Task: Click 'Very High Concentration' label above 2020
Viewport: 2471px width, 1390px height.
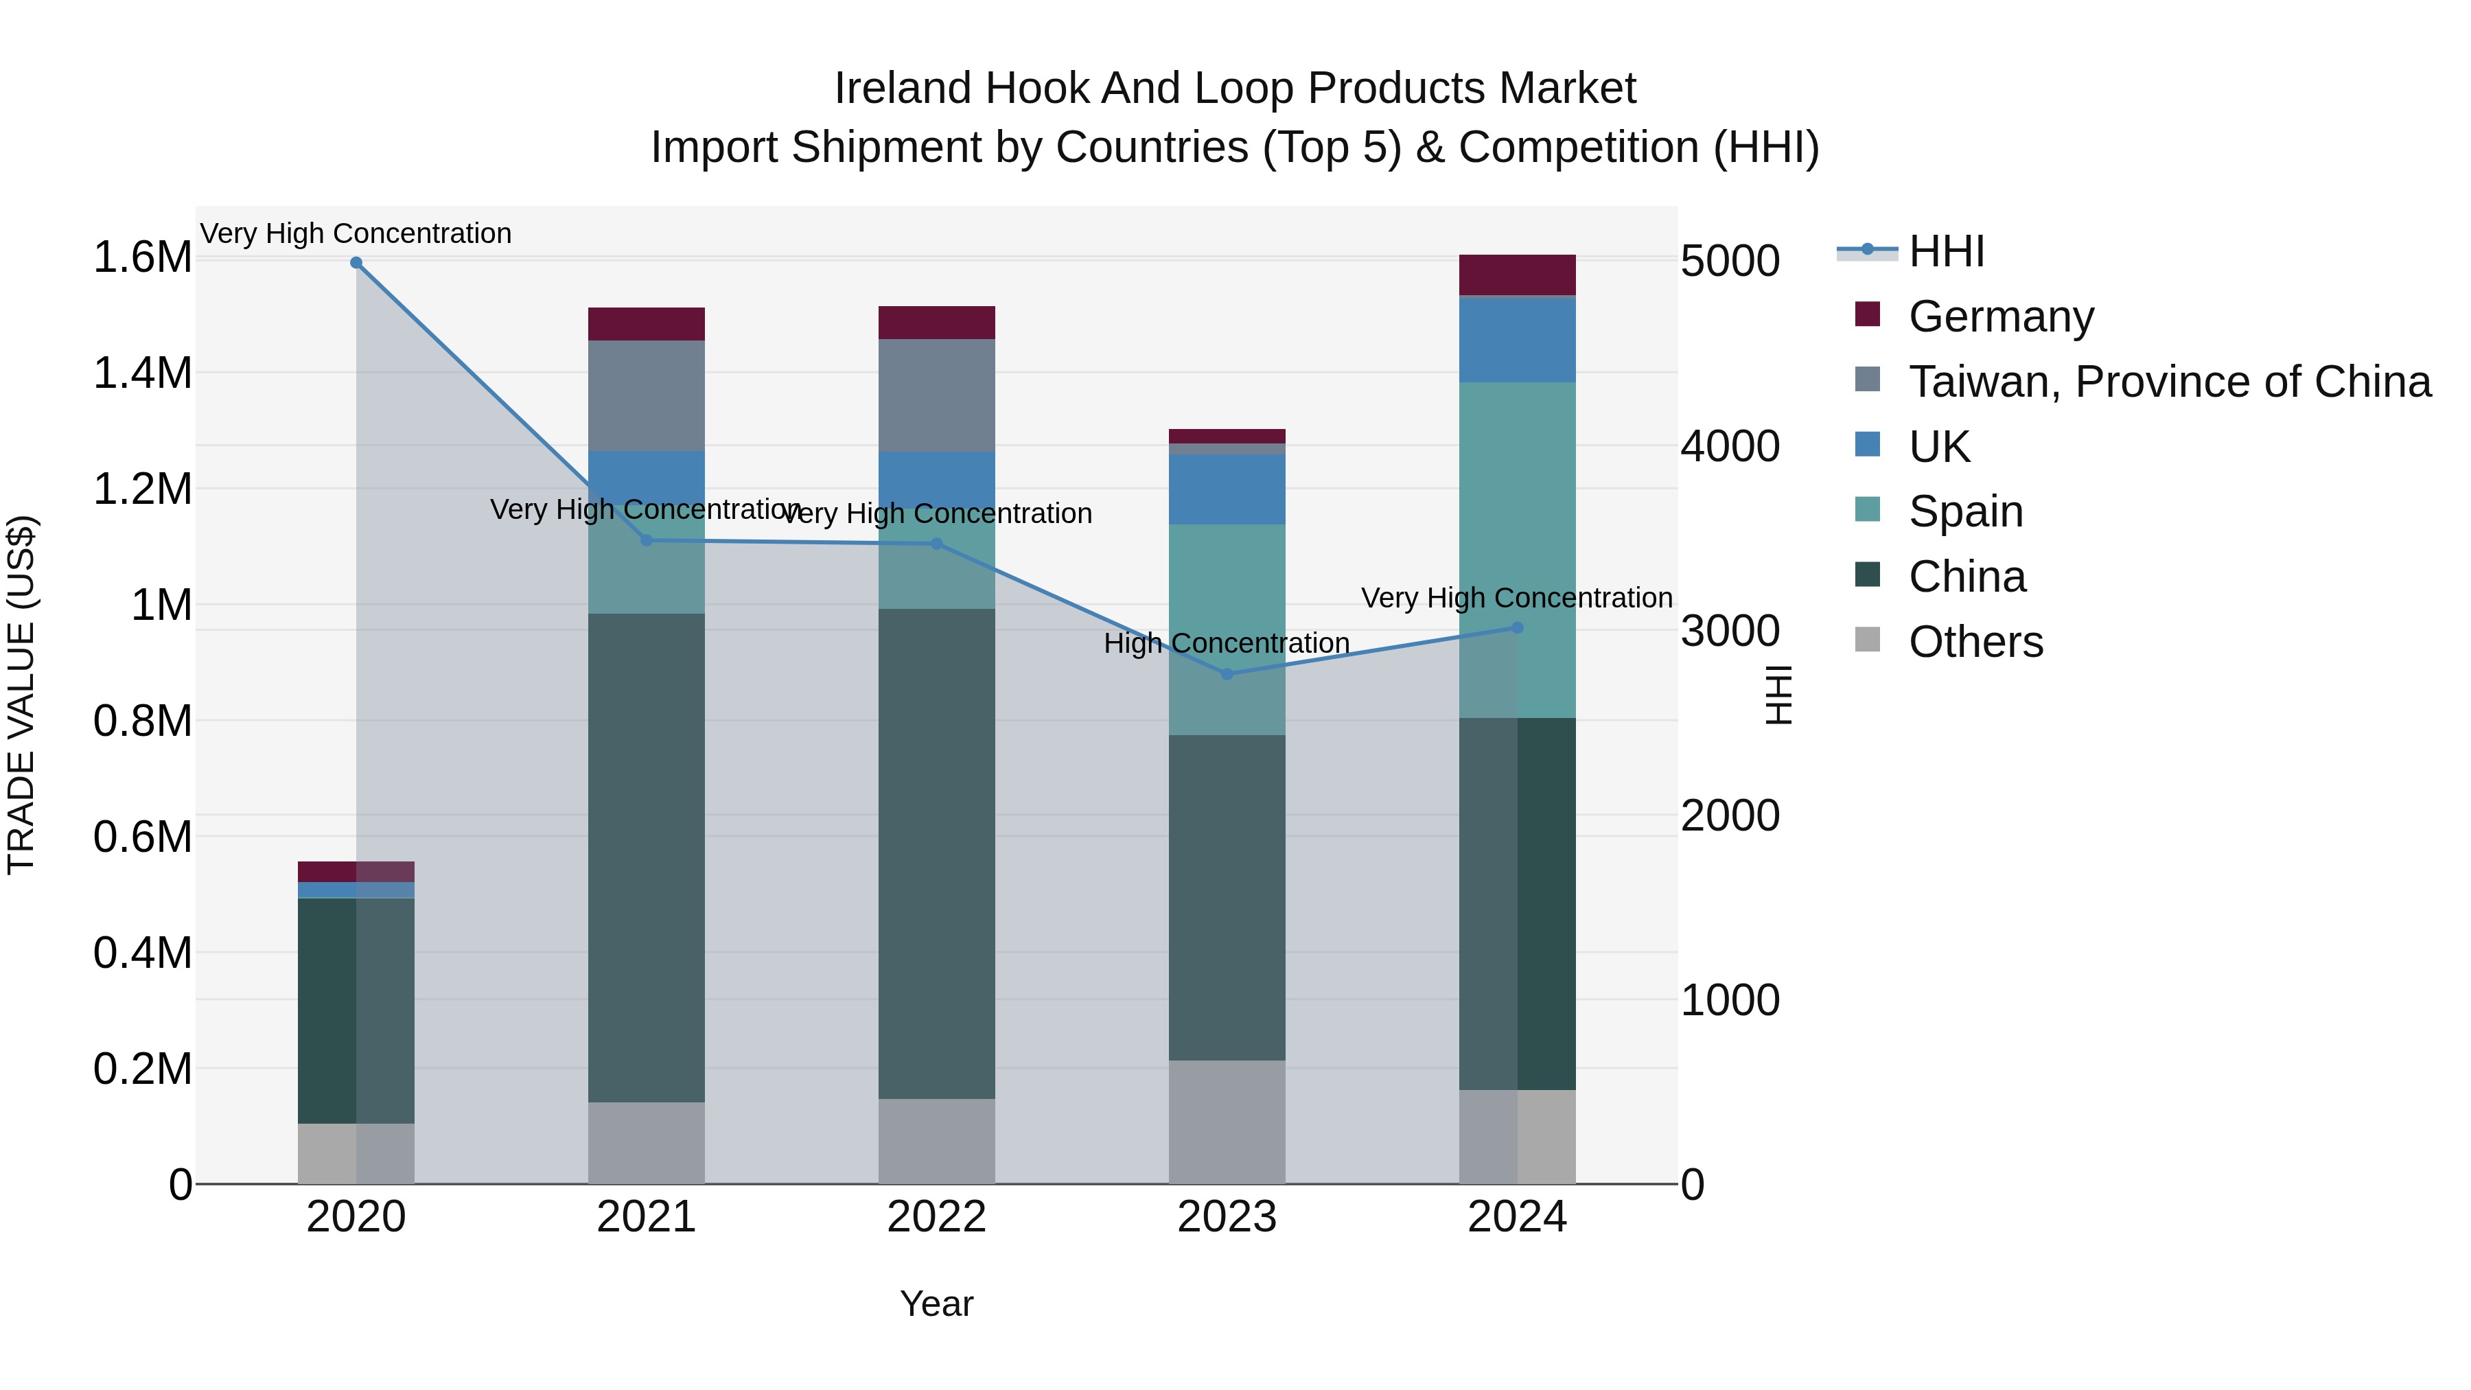Action: [356, 233]
